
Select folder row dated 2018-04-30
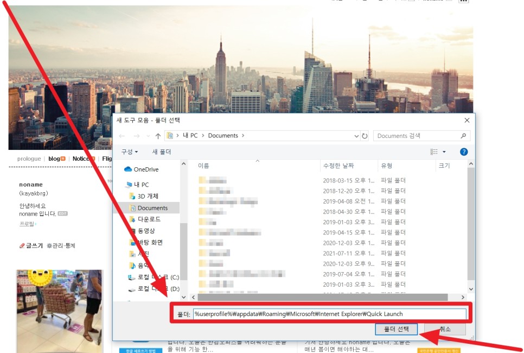tap(302, 211)
